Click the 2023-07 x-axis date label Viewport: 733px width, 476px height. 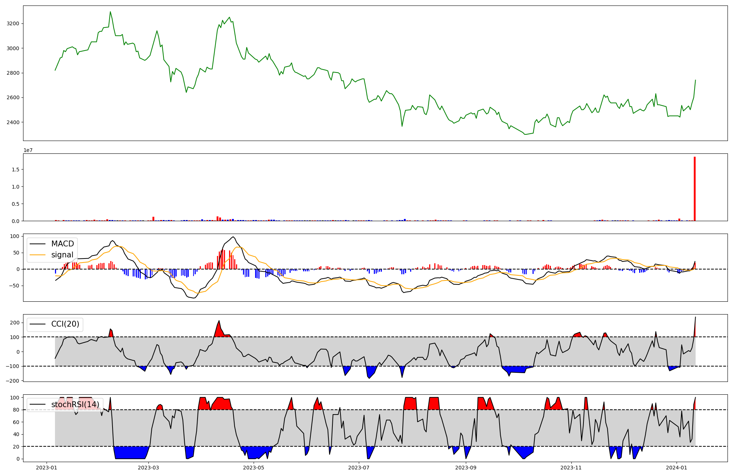tap(358, 468)
